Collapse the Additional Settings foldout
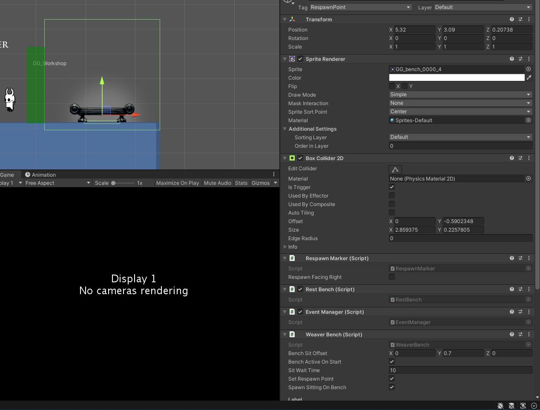The width and height of the screenshot is (540, 410). pyautogui.click(x=285, y=129)
